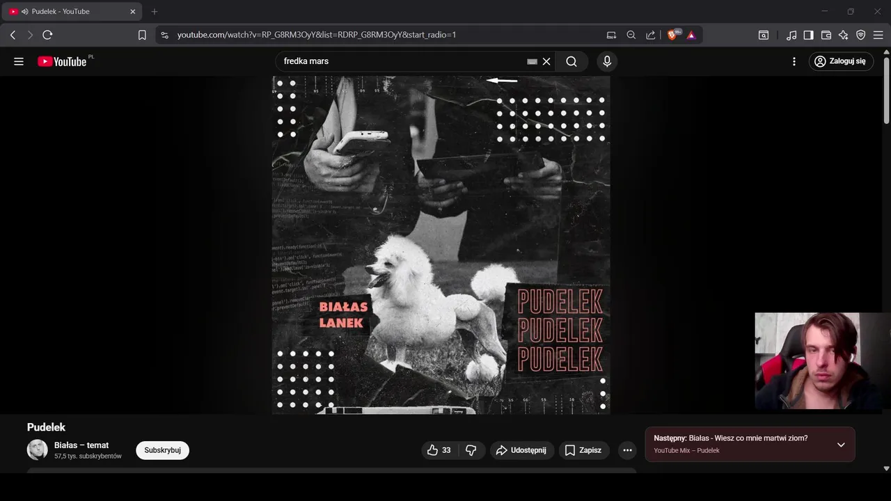Click the YouTube Mix – Pudelek label
The height and width of the screenshot is (501, 891).
[686, 451]
